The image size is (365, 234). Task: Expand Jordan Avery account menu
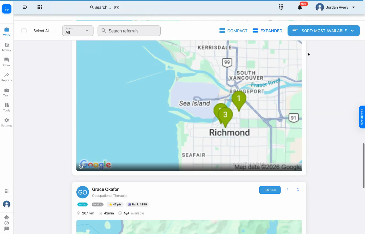tap(335, 7)
